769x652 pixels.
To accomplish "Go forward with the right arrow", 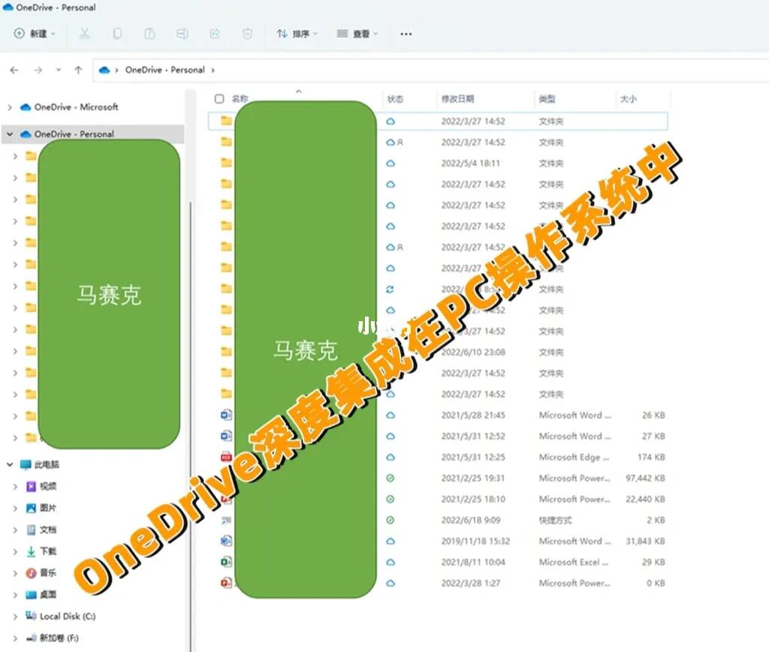I will pos(38,70).
